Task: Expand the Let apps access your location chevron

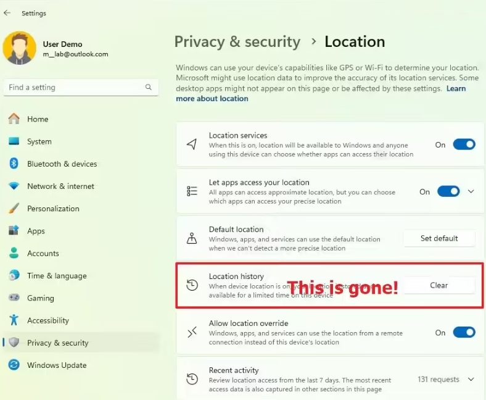Action: 471,191
